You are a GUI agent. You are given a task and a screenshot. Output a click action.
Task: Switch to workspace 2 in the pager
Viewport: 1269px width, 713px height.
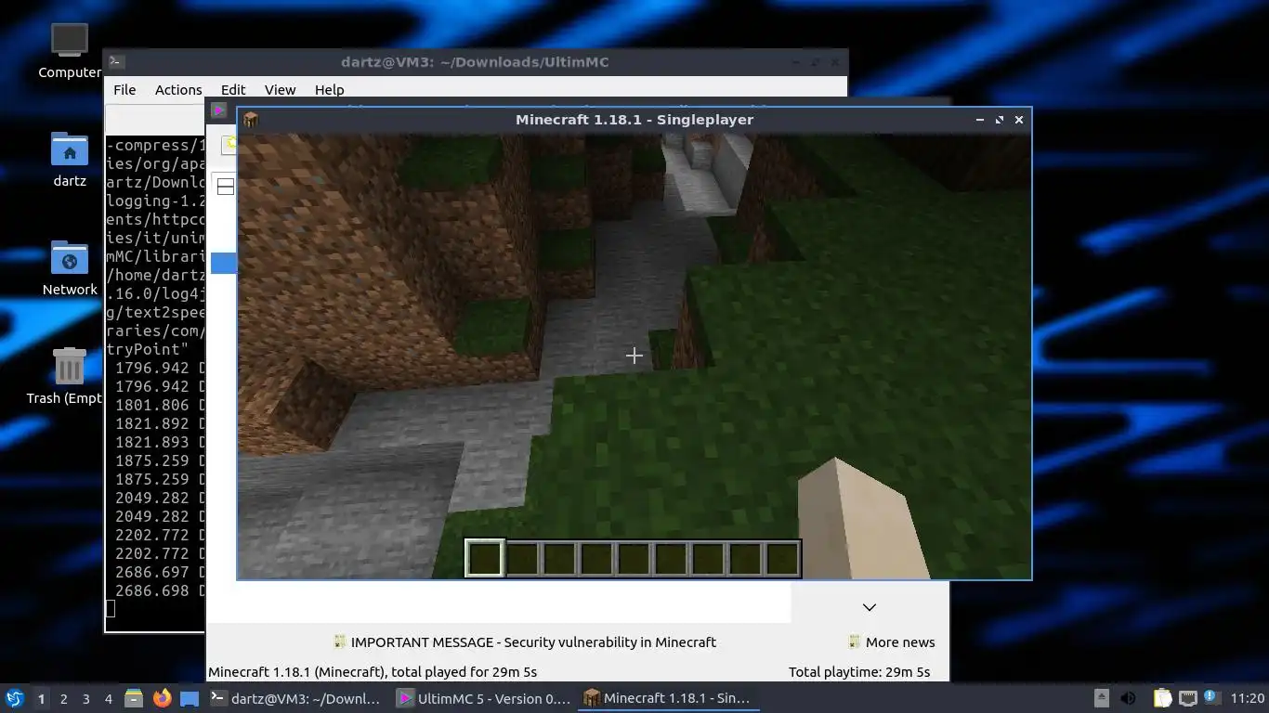(63, 699)
